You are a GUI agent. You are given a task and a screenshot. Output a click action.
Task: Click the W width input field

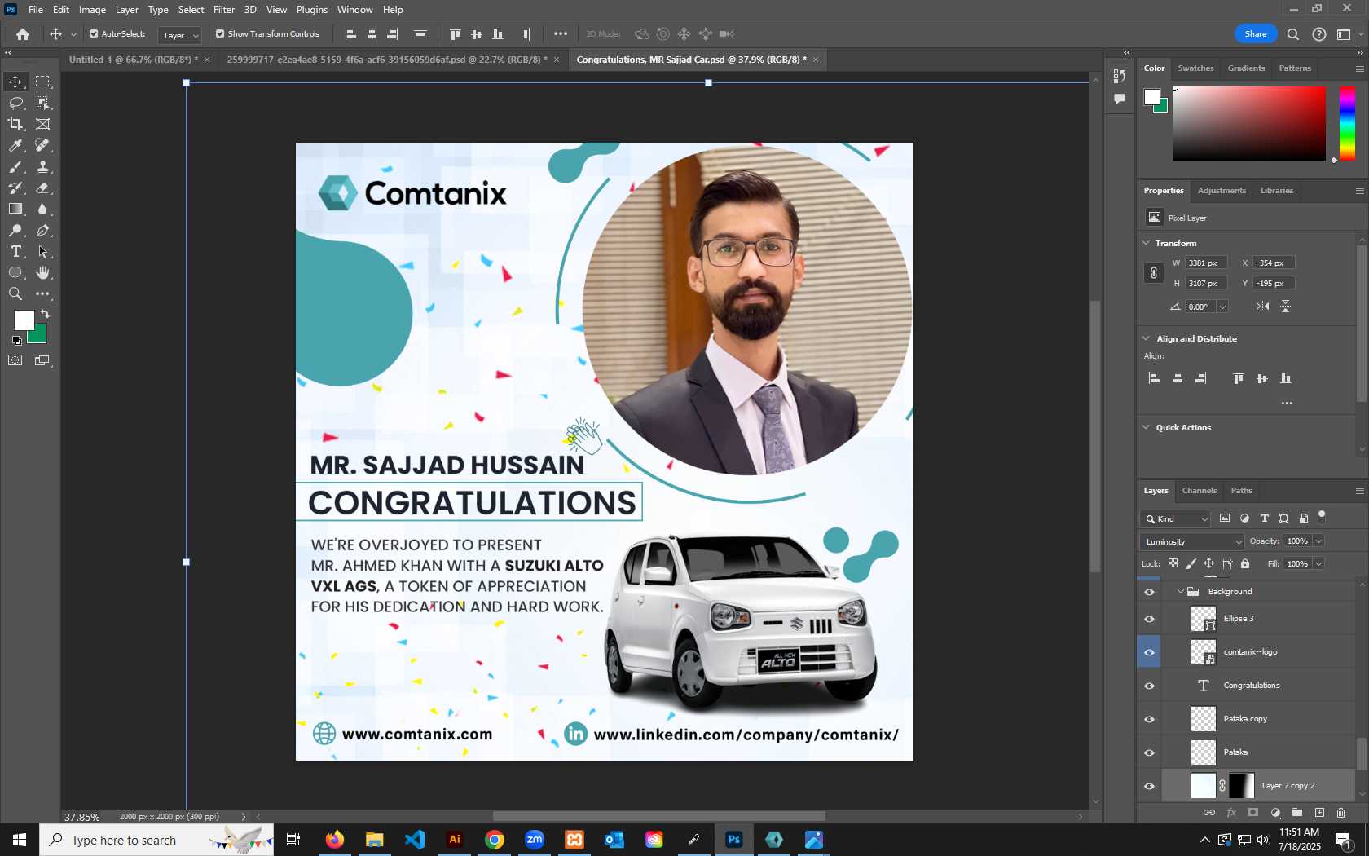click(x=1206, y=263)
